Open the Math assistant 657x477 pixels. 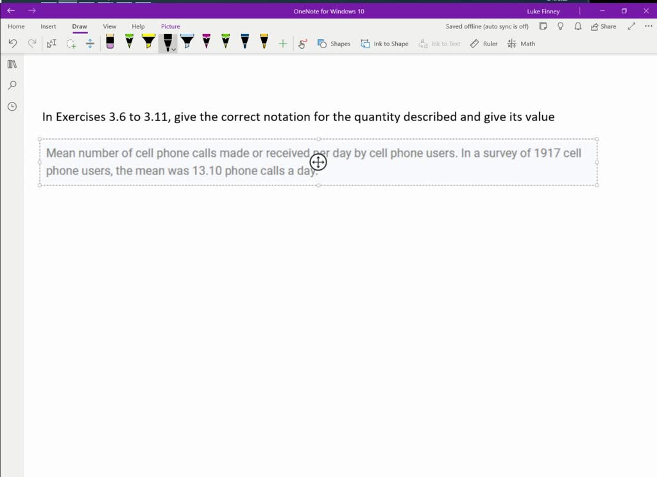(x=520, y=43)
